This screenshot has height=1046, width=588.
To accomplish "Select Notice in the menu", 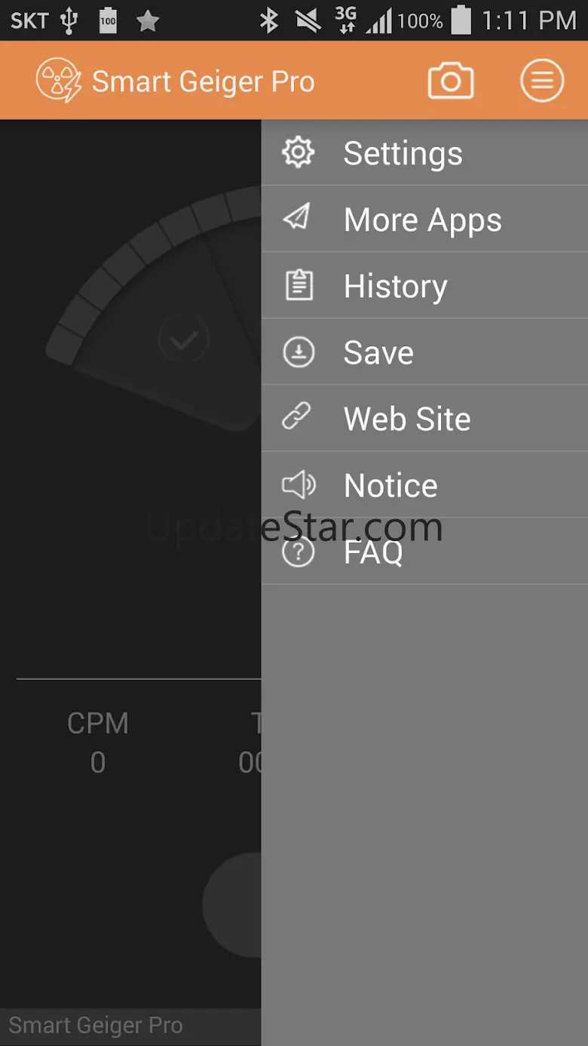I will click(x=390, y=485).
